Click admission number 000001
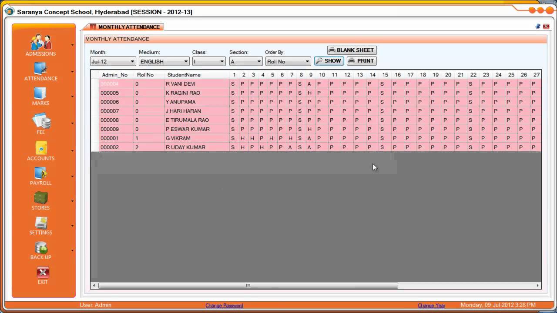 pyautogui.click(x=110, y=138)
